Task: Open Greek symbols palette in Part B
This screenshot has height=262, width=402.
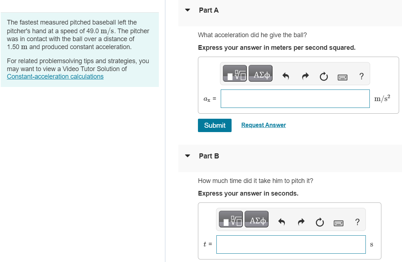Action: (x=257, y=219)
